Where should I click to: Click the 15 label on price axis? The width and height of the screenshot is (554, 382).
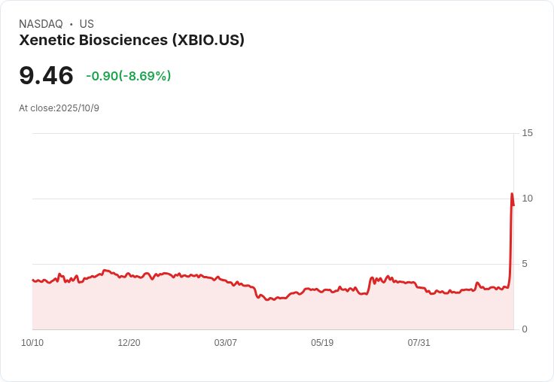[527, 133]
